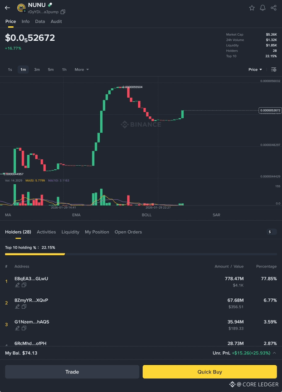
Task: Click the Top 10 holding progress bar
Action: (141, 254)
